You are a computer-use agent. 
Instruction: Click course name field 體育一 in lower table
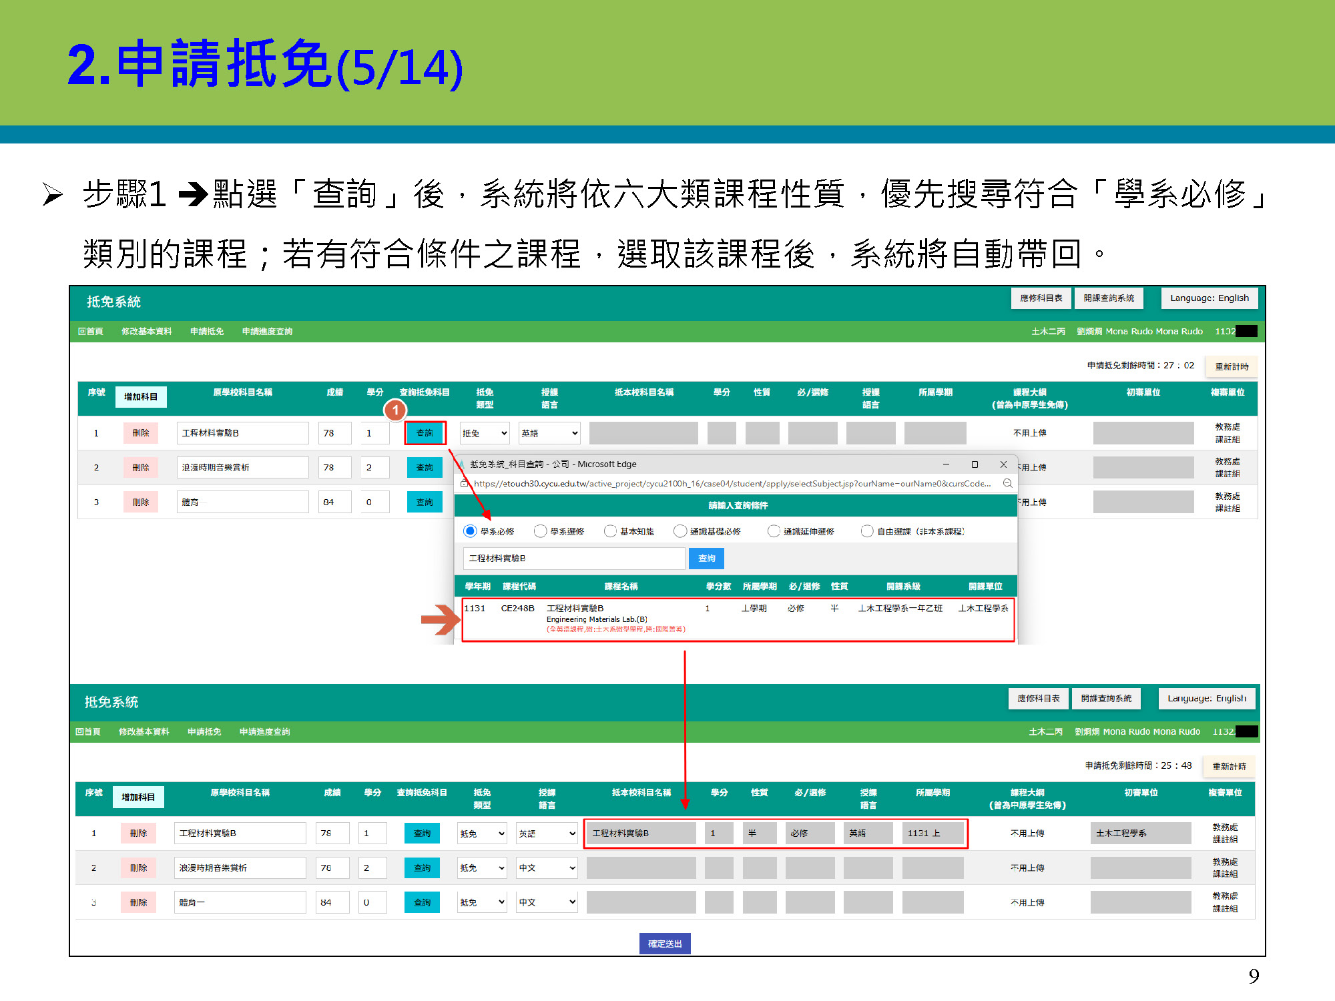[x=240, y=903]
